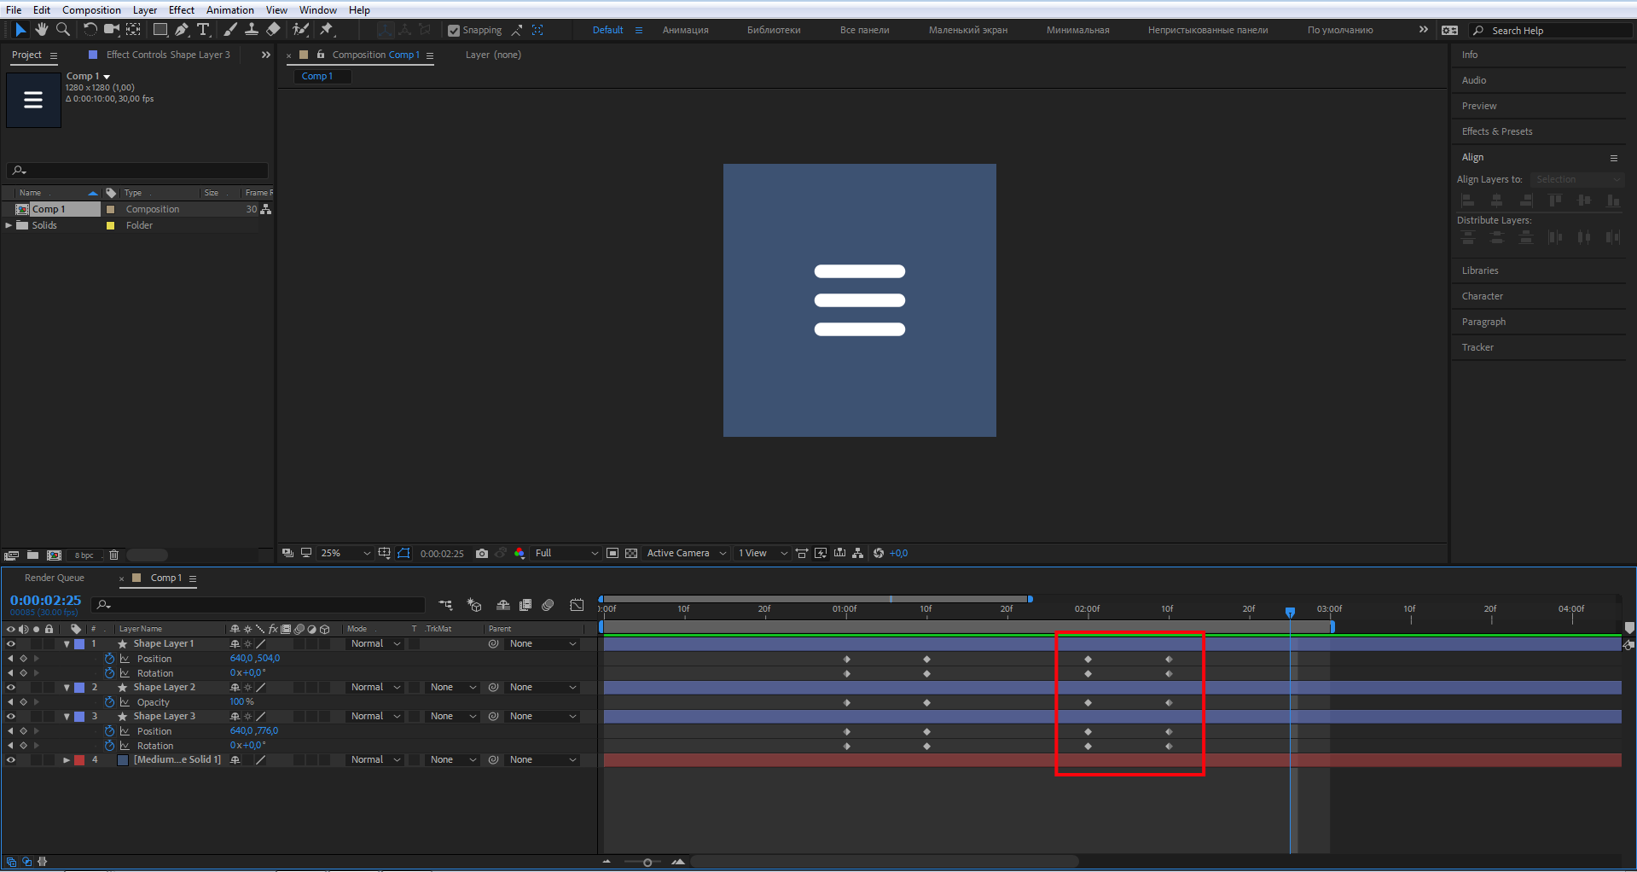Viewport: 1637px width, 872px height.
Task: Select the Pen tool
Action: coord(182,30)
